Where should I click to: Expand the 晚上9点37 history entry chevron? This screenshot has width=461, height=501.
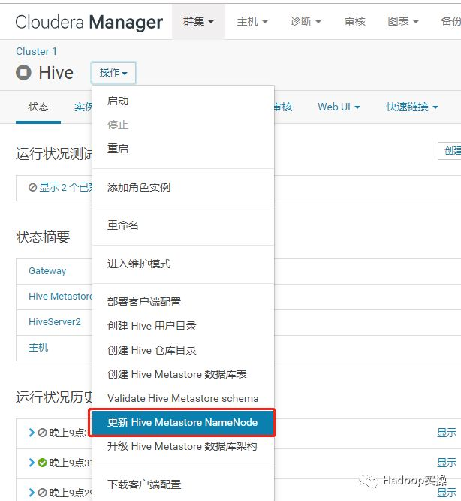coord(32,433)
